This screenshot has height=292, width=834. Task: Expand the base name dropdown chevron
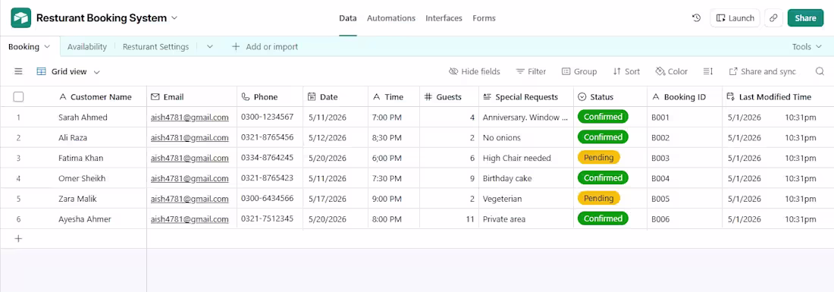click(174, 18)
